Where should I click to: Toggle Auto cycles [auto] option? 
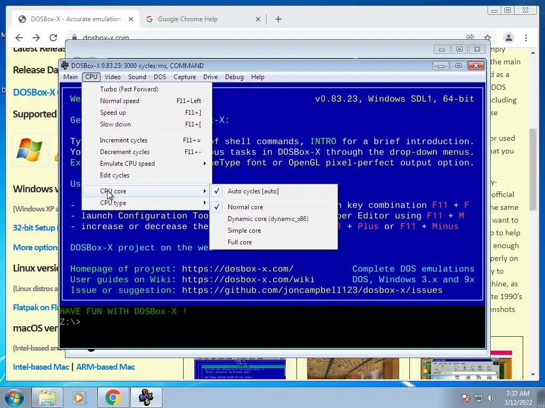pyautogui.click(x=274, y=191)
